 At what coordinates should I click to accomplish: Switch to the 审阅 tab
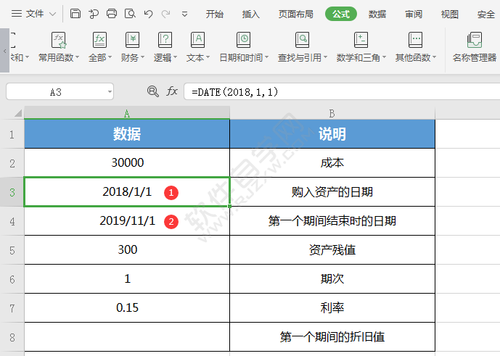pyautogui.click(x=414, y=14)
